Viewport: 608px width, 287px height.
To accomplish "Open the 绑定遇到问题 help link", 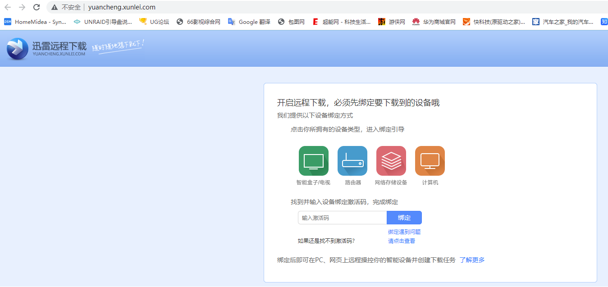I will pos(404,232).
